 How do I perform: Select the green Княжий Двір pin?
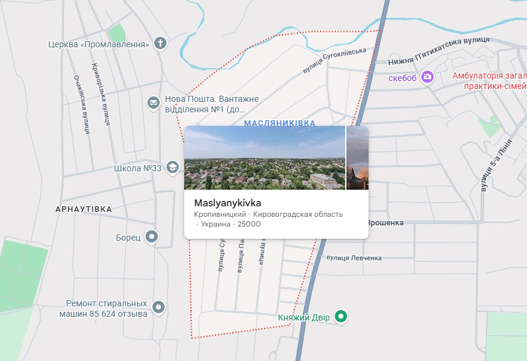341,317
